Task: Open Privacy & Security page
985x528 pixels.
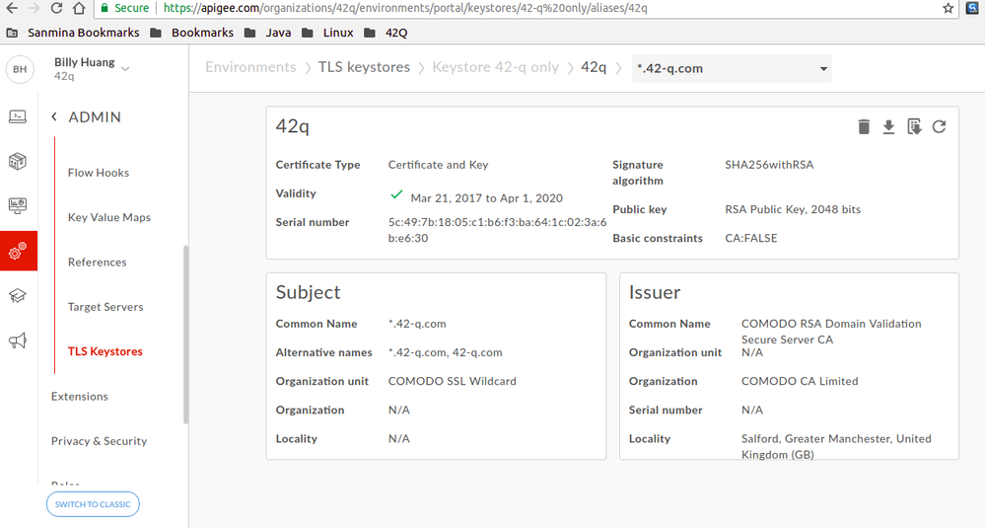Action: coord(100,441)
